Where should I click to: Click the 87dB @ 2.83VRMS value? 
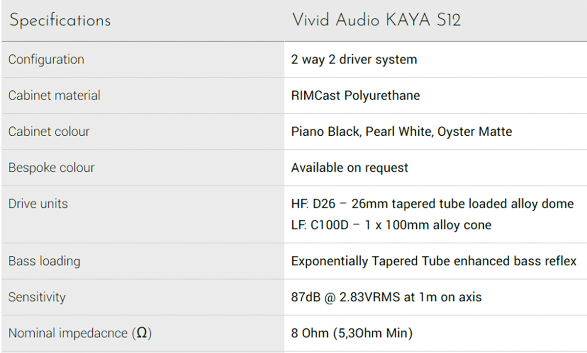386,297
